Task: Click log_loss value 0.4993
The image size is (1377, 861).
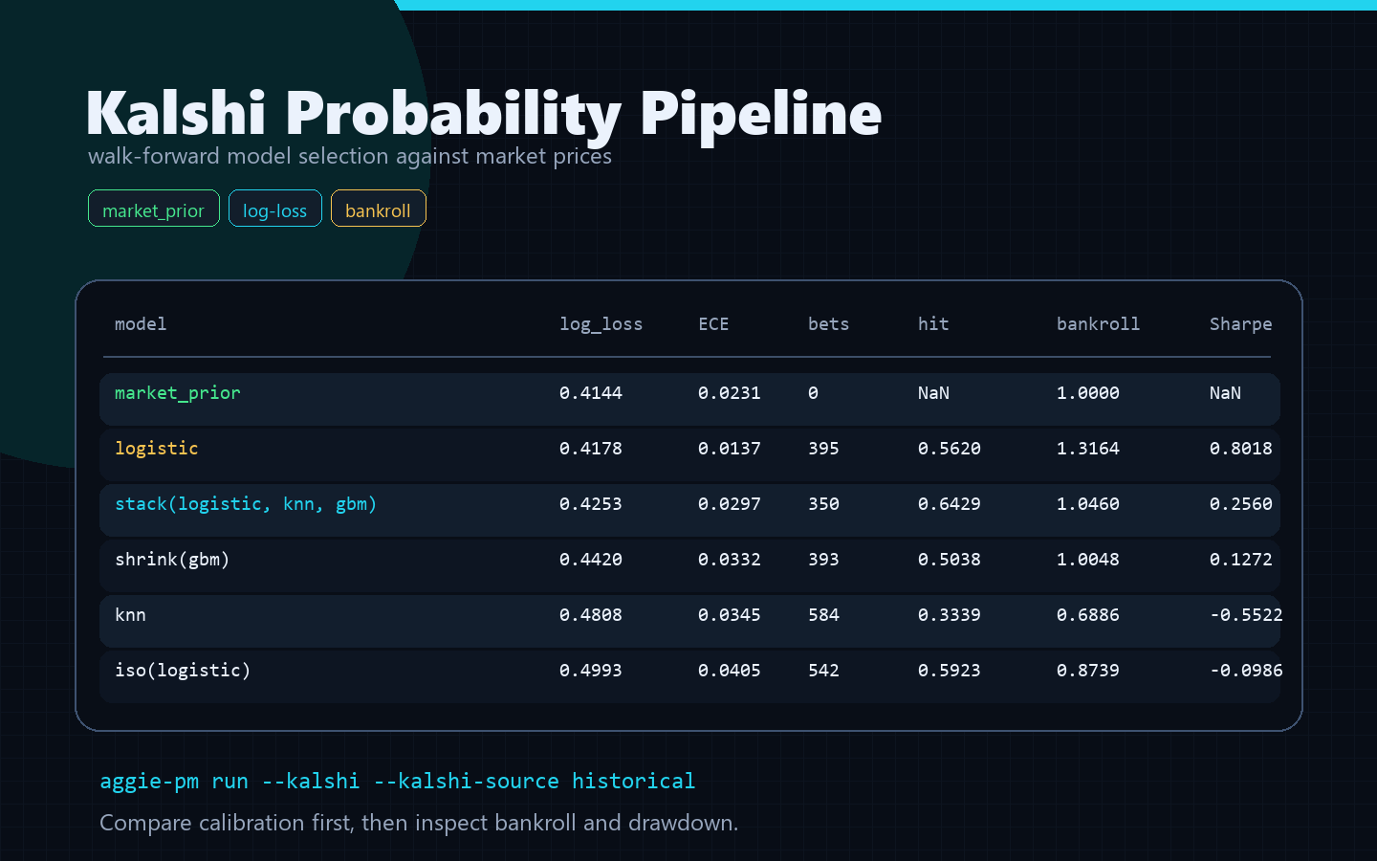Action: click(x=591, y=671)
